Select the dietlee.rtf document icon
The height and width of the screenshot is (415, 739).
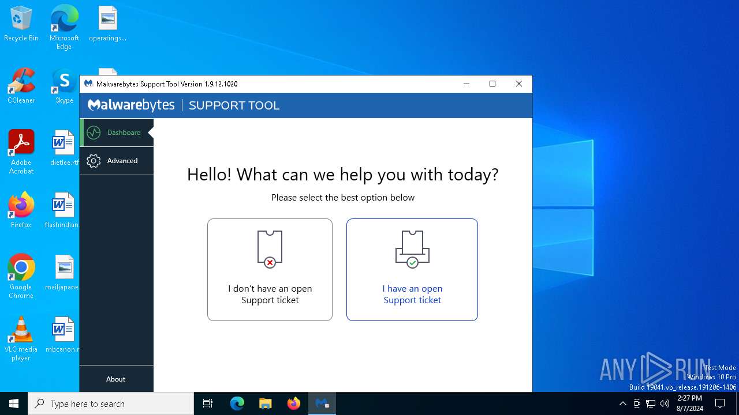point(64,149)
